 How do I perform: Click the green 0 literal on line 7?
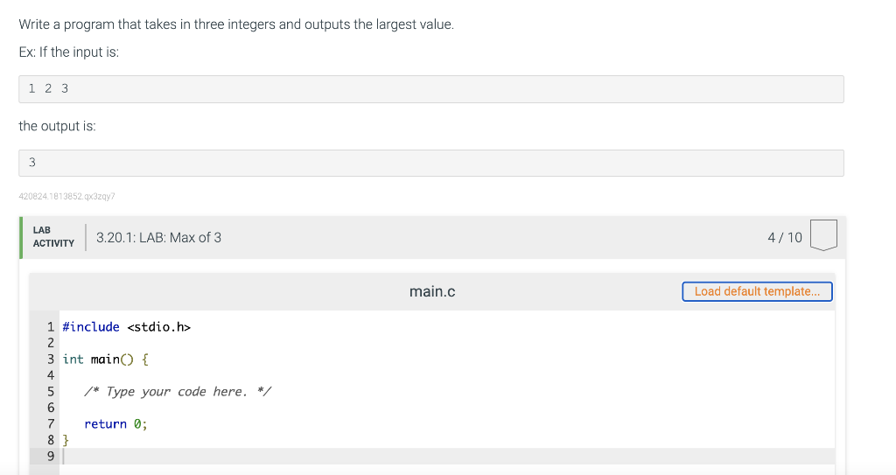tap(137, 424)
